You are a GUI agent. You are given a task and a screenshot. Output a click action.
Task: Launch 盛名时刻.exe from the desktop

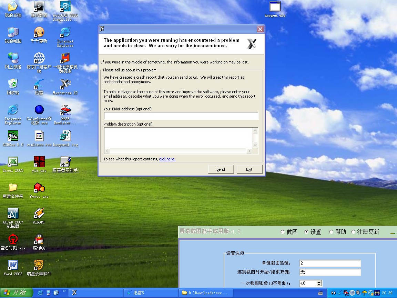point(13,242)
